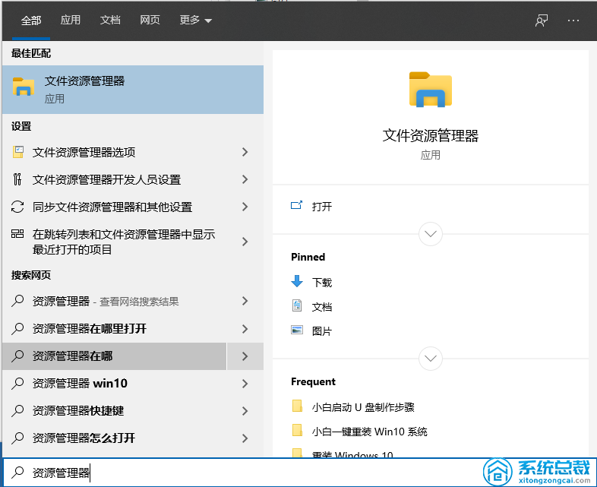The width and height of the screenshot is (597, 487).
Task: Expand arrow for 资源管理器 win10
Action: (245, 384)
